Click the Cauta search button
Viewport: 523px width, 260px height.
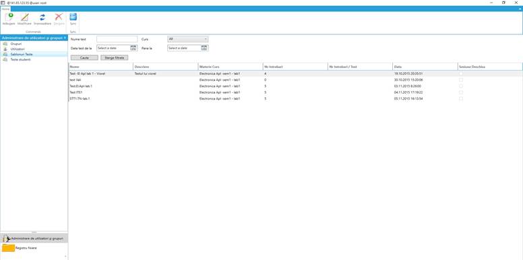pyautogui.click(x=84, y=58)
